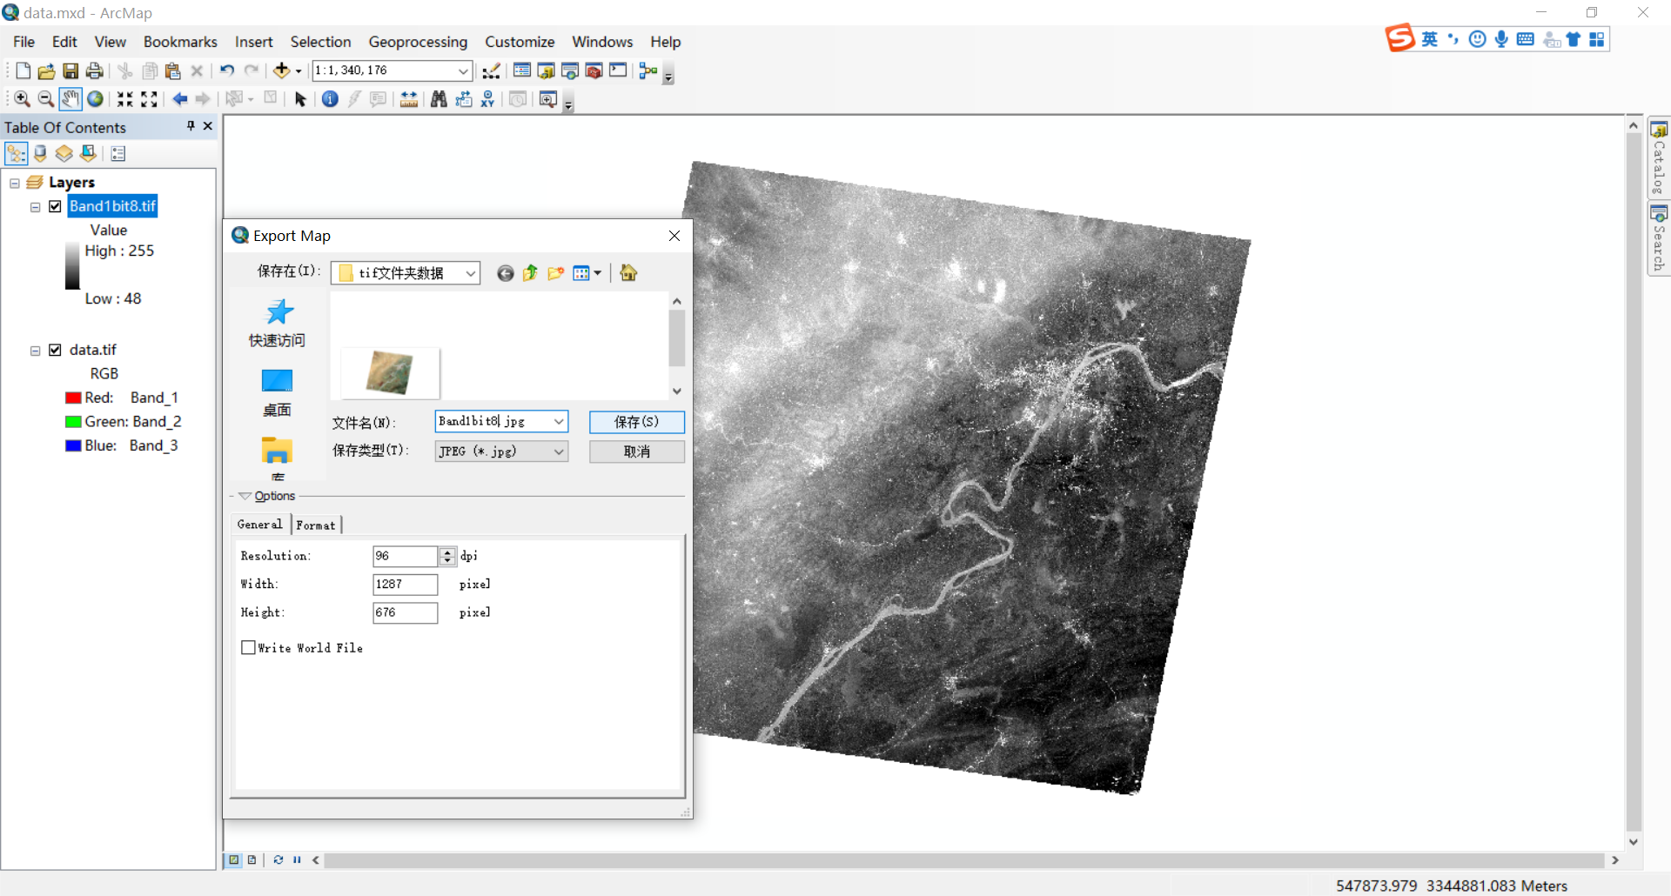Open the Geoprocessing menu
This screenshot has height=896, width=1671.
pos(418,42)
